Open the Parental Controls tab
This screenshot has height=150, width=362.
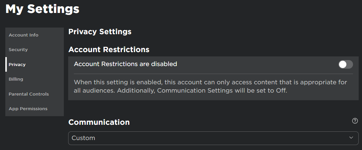click(x=29, y=94)
